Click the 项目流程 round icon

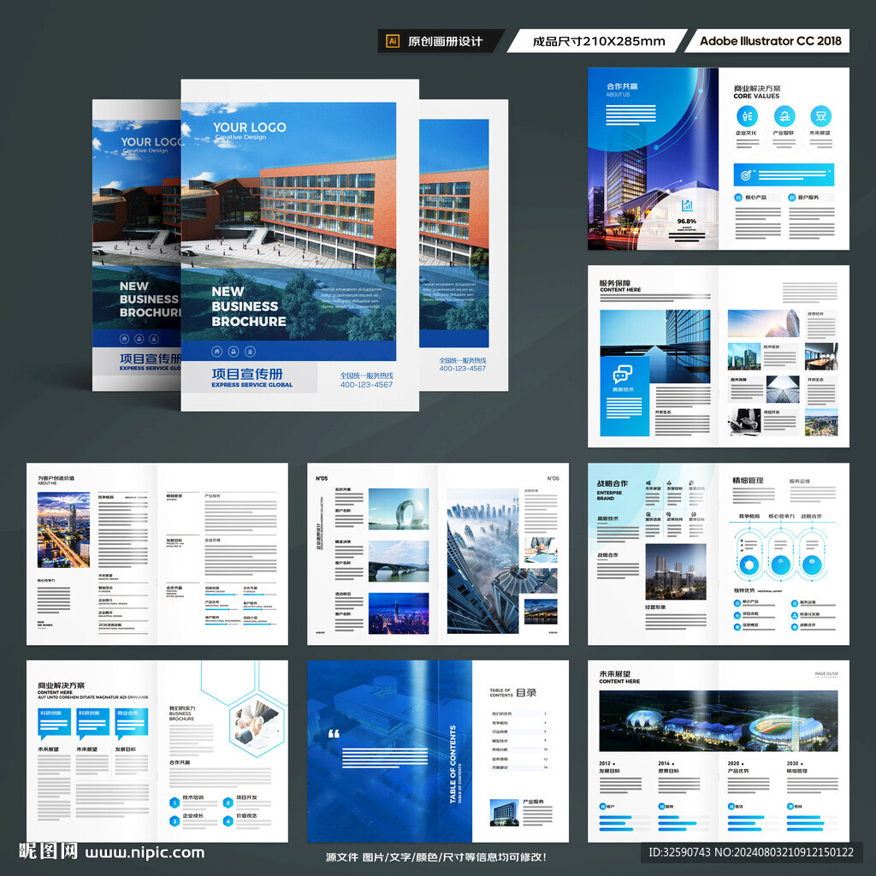(x=737, y=615)
